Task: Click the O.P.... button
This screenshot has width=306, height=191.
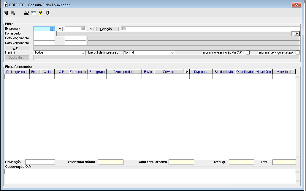Action: pyautogui.click(x=17, y=48)
